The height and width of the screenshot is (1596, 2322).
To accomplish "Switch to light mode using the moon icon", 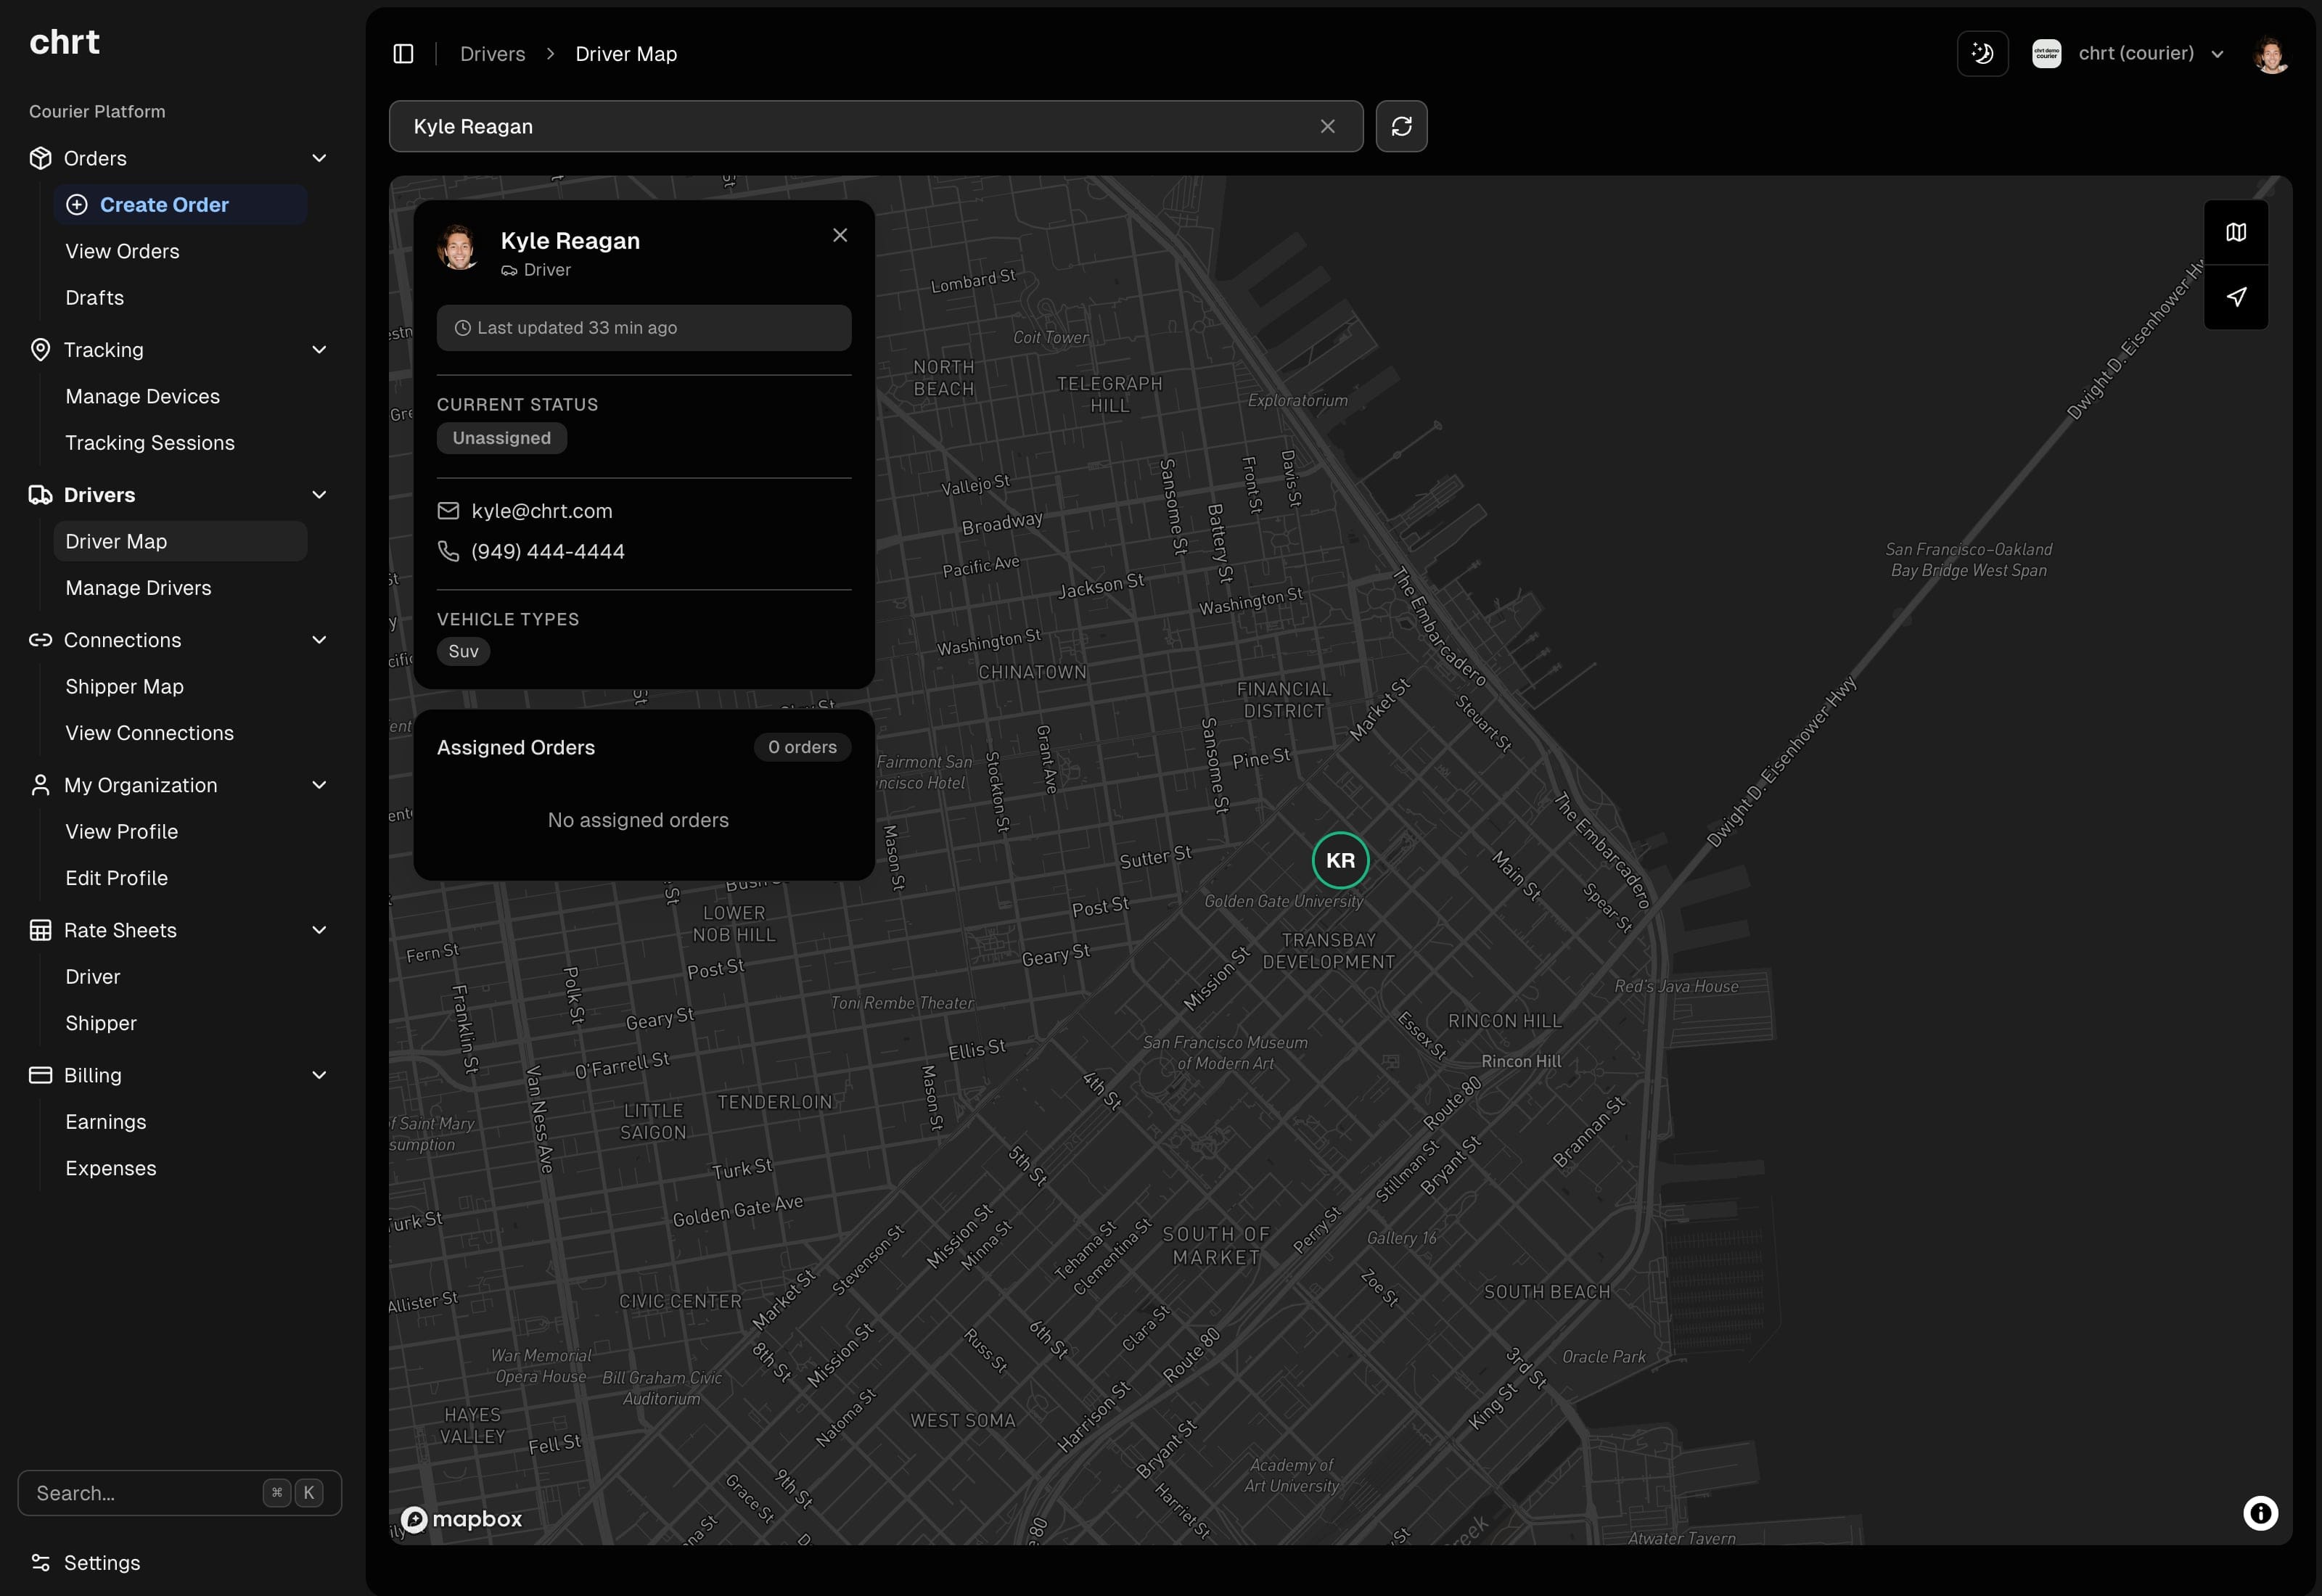I will (x=1983, y=53).
